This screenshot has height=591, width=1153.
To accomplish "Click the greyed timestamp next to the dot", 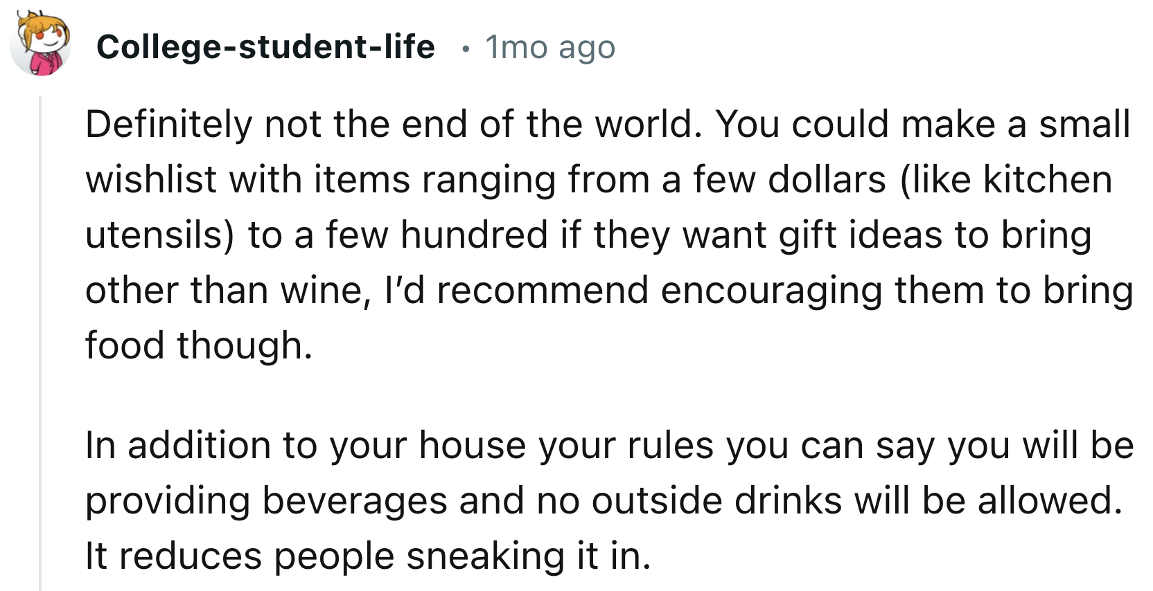I will click(x=549, y=47).
